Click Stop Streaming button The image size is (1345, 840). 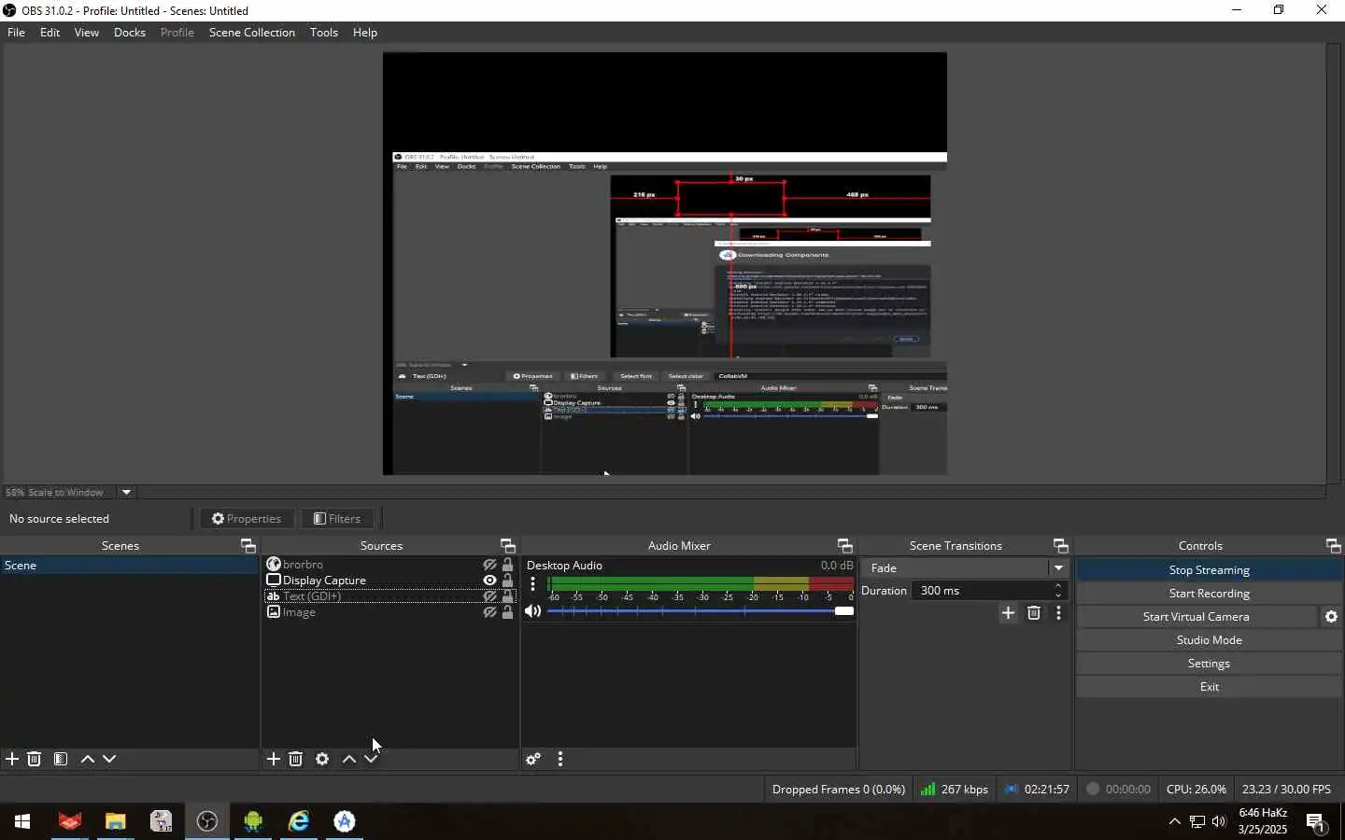pos(1209,570)
